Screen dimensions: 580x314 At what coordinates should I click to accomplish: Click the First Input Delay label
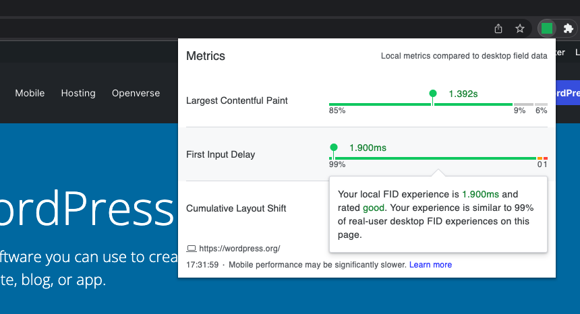(221, 154)
